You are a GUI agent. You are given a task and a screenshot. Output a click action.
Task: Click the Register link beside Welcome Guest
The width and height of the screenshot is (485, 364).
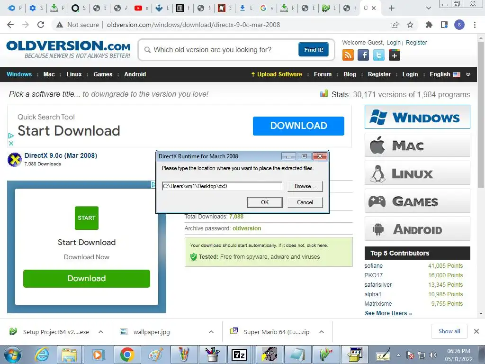pos(416,42)
